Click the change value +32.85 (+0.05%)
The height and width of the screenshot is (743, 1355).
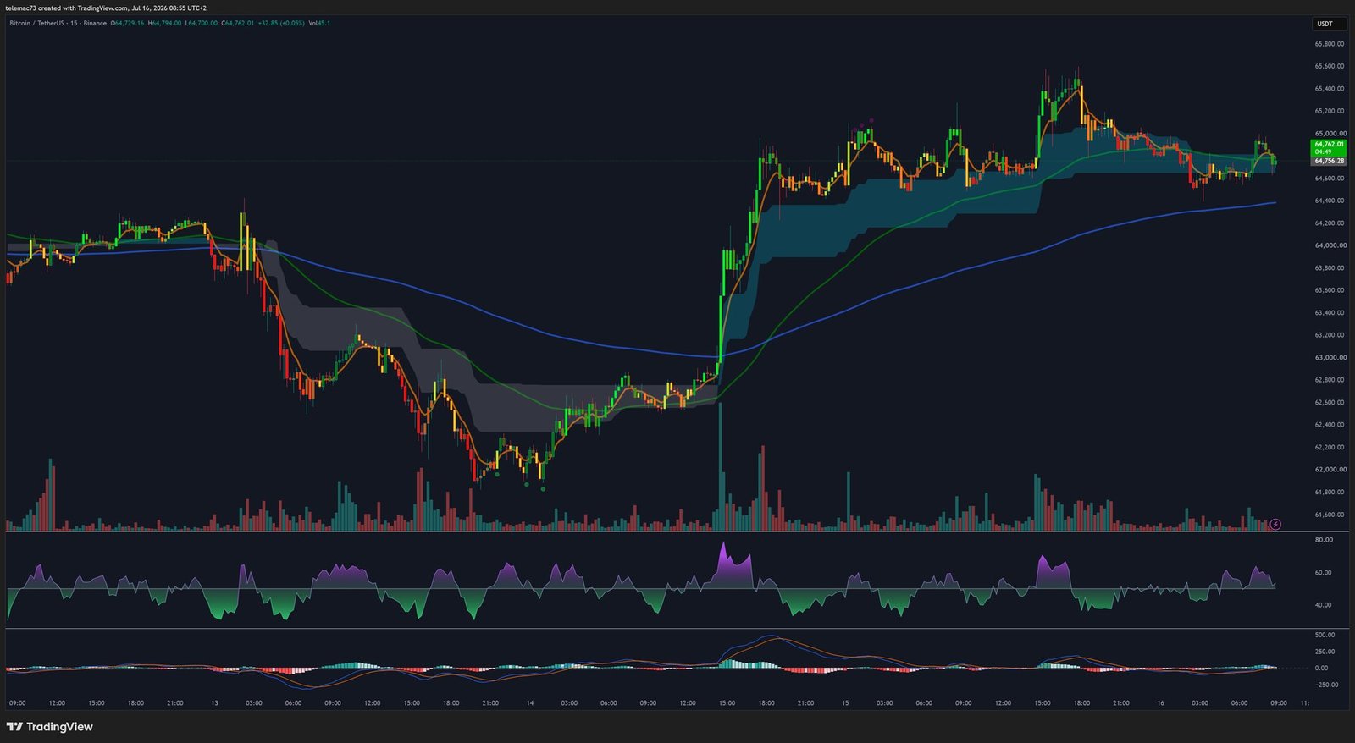[282, 23]
